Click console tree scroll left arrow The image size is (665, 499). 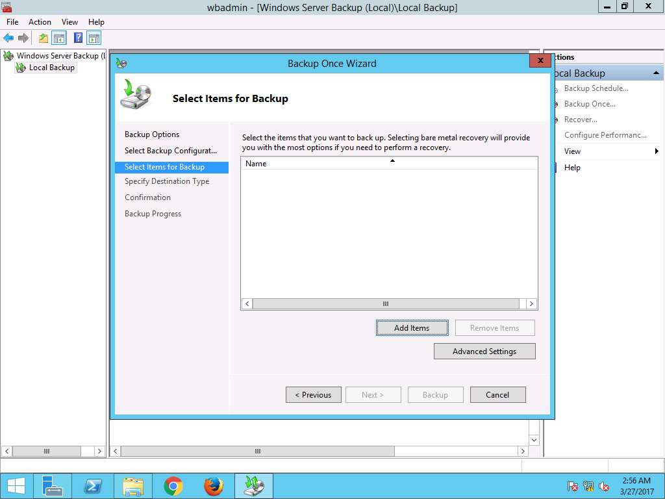6,451
